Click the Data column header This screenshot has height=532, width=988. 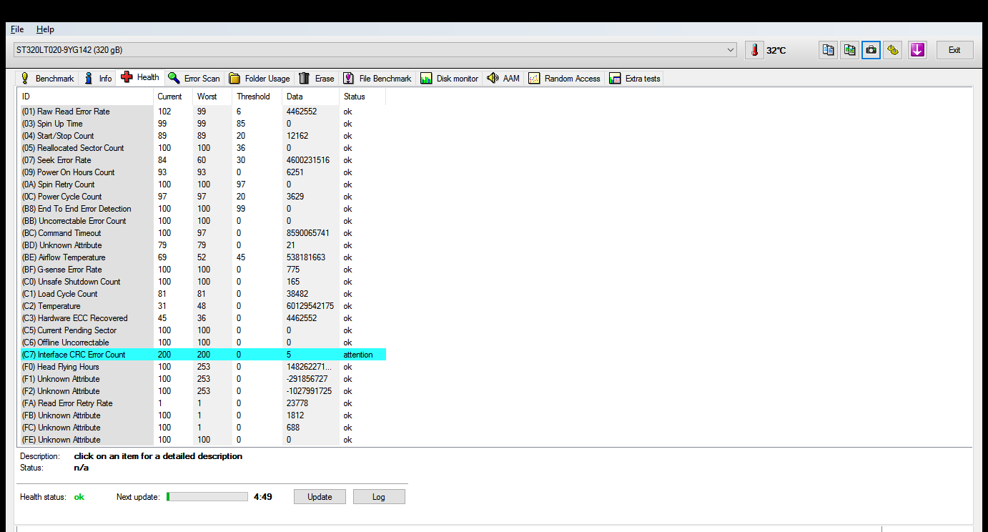tap(310, 97)
